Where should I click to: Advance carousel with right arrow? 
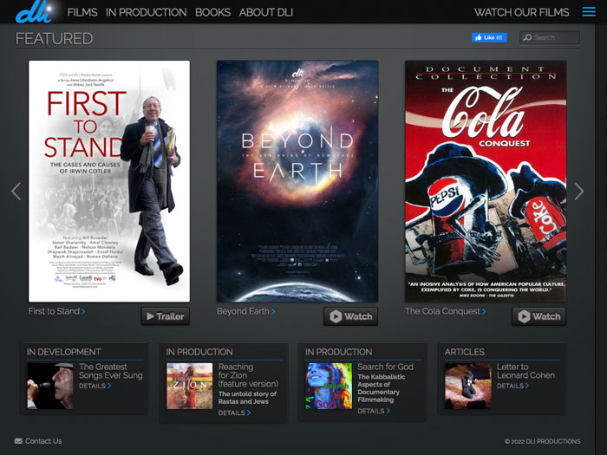579,192
